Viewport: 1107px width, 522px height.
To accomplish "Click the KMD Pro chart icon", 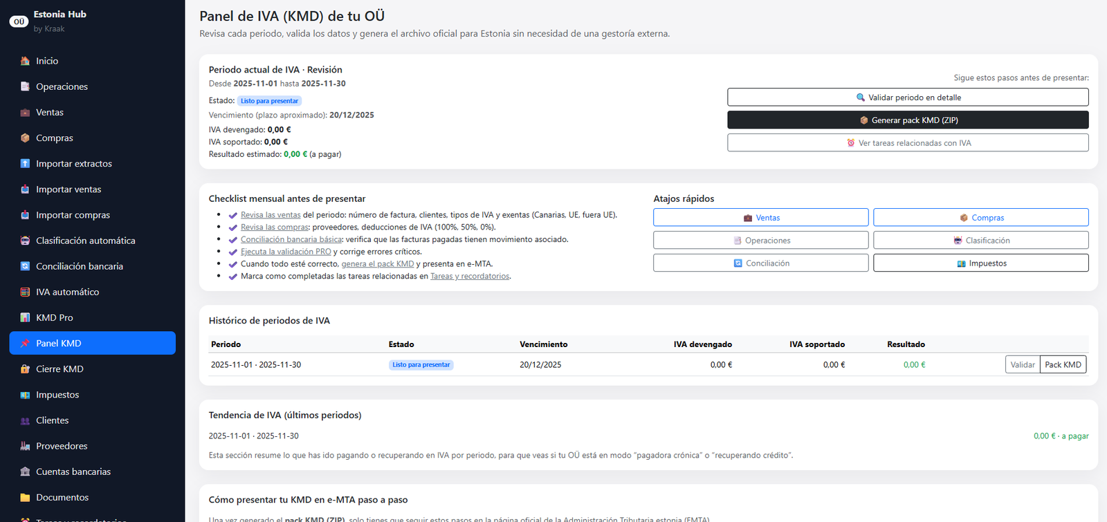I will click(25, 318).
